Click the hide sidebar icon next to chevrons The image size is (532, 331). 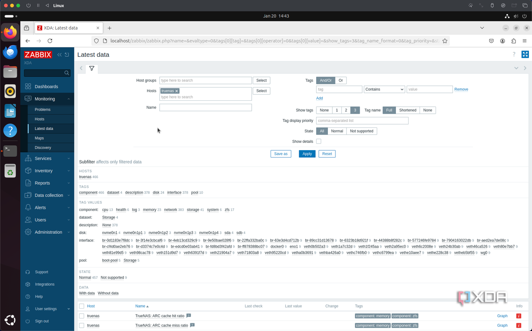(x=67, y=55)
